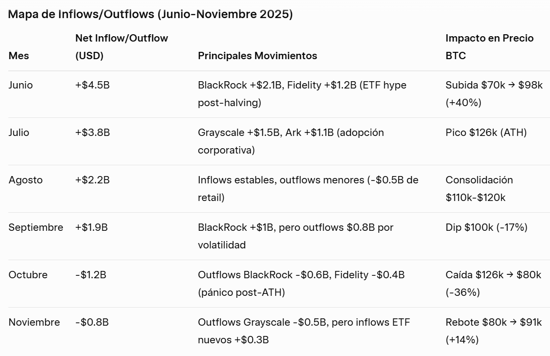Click the 'Agosto' row label
Screen dimensions: 550x356
(25, 180)
